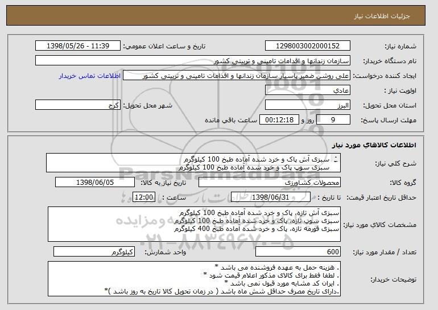Select the quantity field showing 600

(298, 251)
